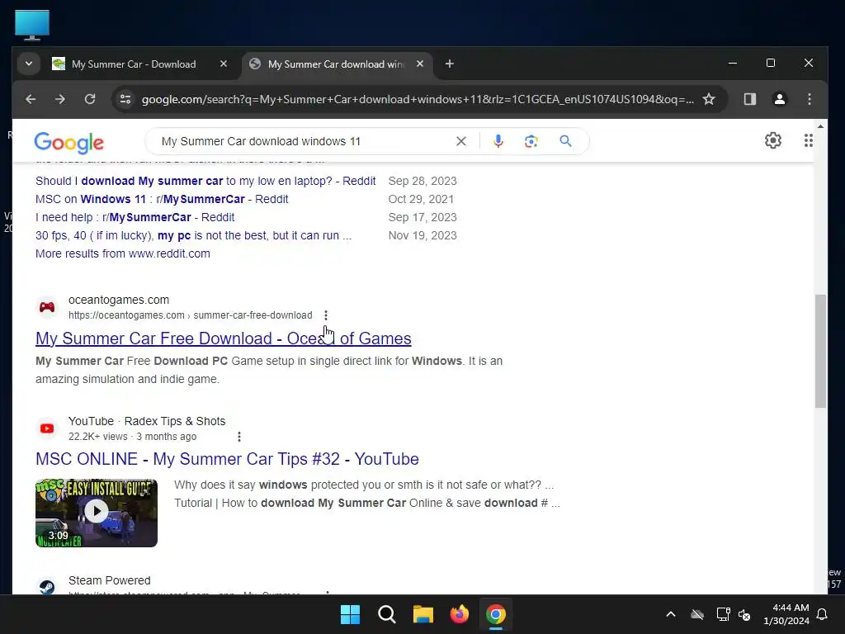
Task: Click the browser back arrow
Action: coord(31,99)
